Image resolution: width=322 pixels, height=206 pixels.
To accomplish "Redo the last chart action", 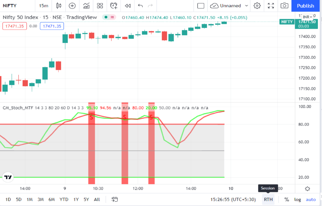I will pyautogui.click(x=150, y=6).
